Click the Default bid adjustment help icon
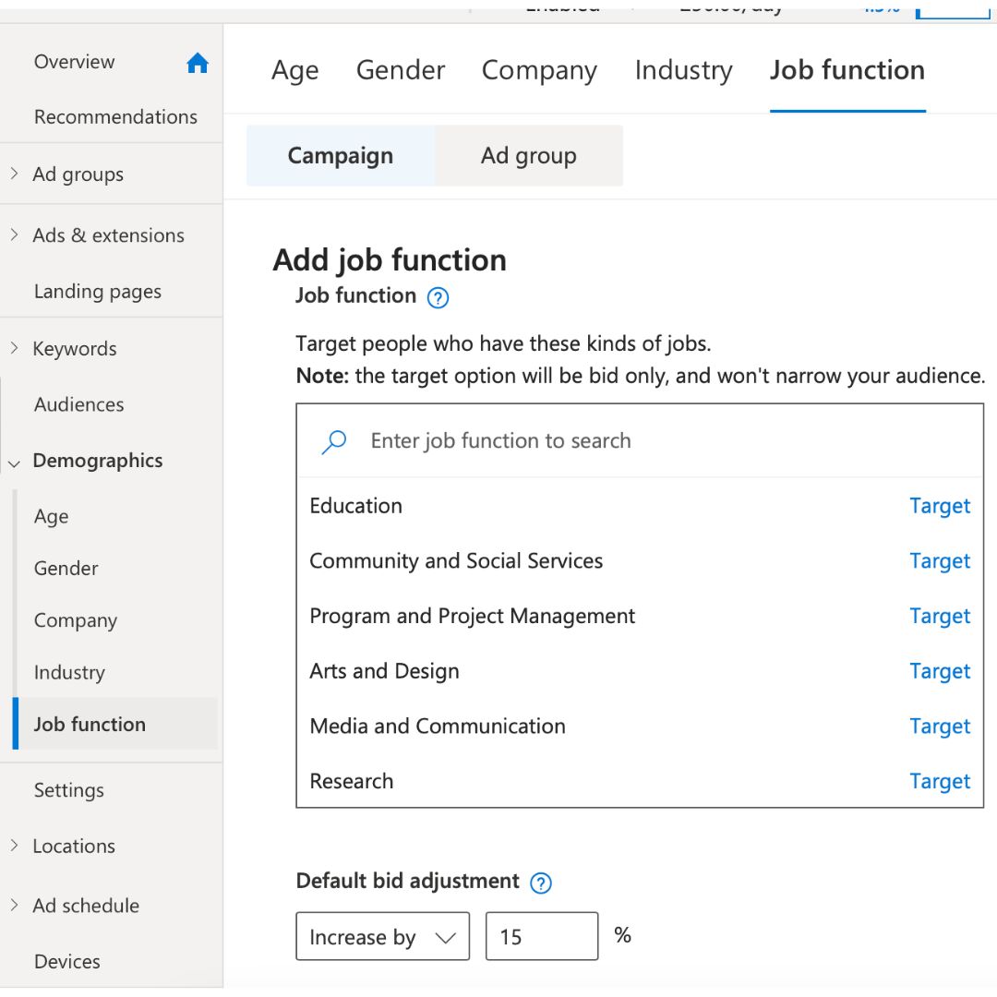Viewport: 997px width, 997px height. pyautogui.click(x=542, y=883)
